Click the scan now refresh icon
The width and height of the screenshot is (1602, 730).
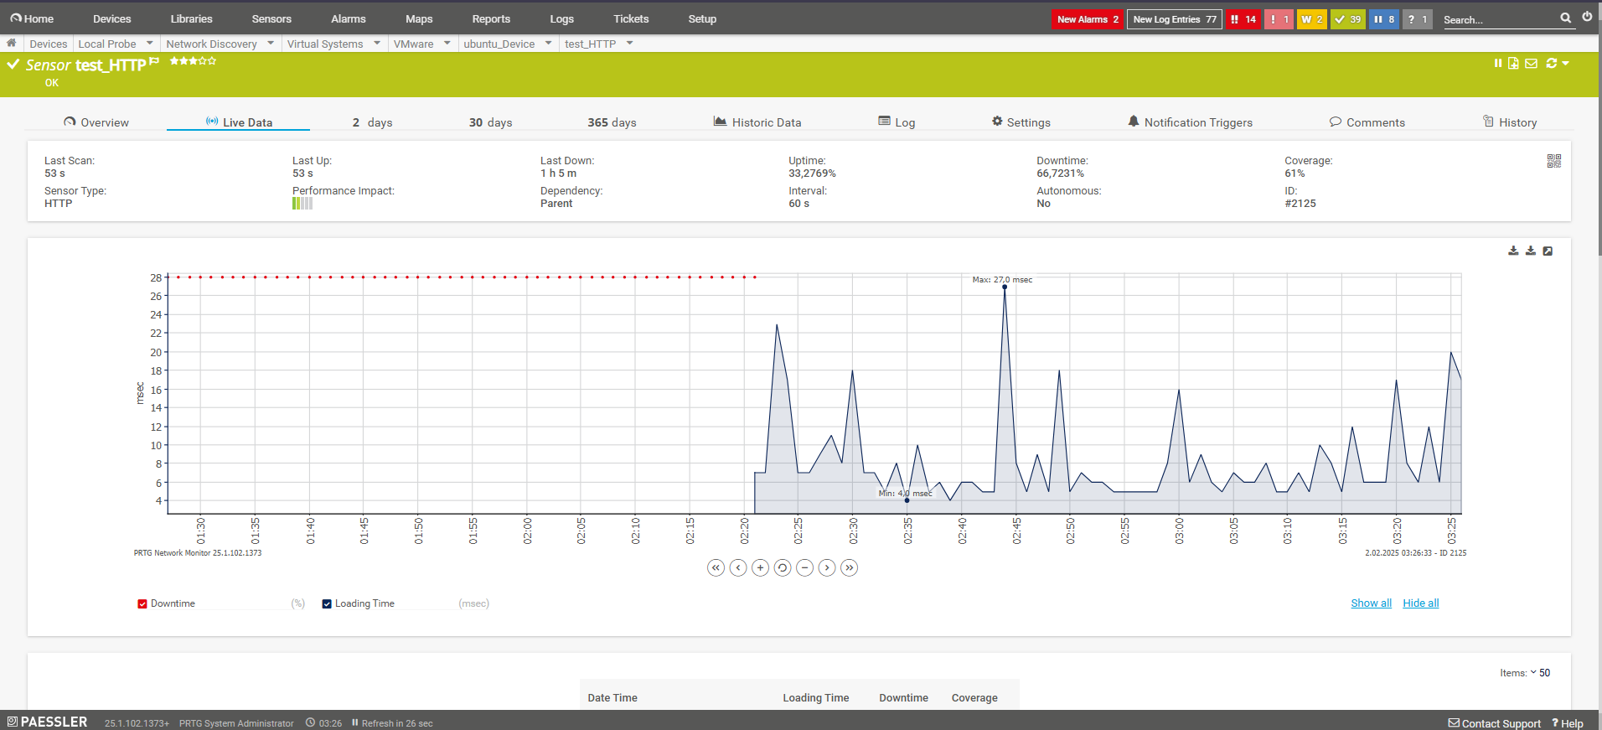(x=1551, y=64)
